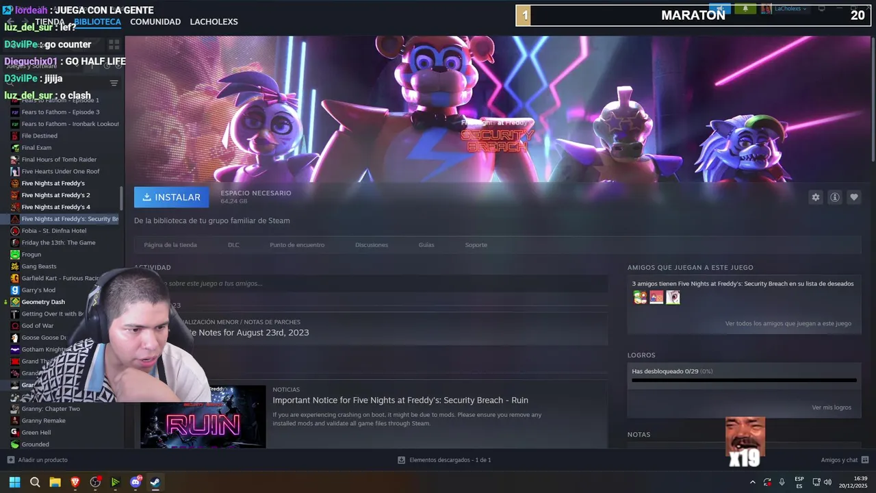Go to COMUNIDAD tab

[x=155, y=22]
